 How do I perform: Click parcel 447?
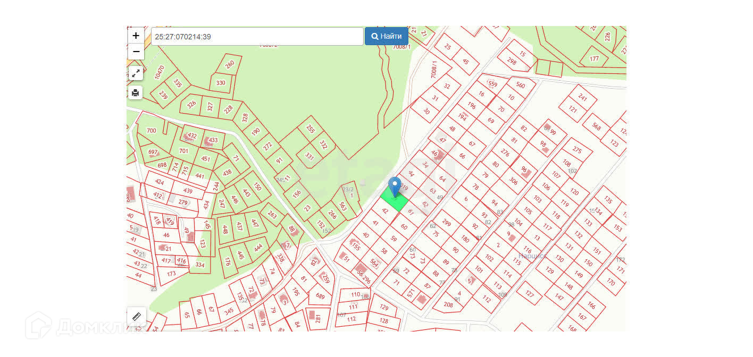254,223
